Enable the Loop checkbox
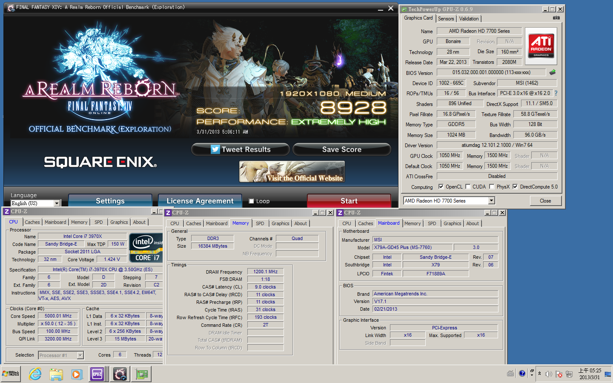 pos(251,201)
